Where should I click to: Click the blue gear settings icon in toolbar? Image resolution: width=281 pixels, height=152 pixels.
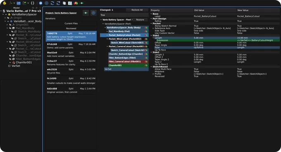click(40, 3)
